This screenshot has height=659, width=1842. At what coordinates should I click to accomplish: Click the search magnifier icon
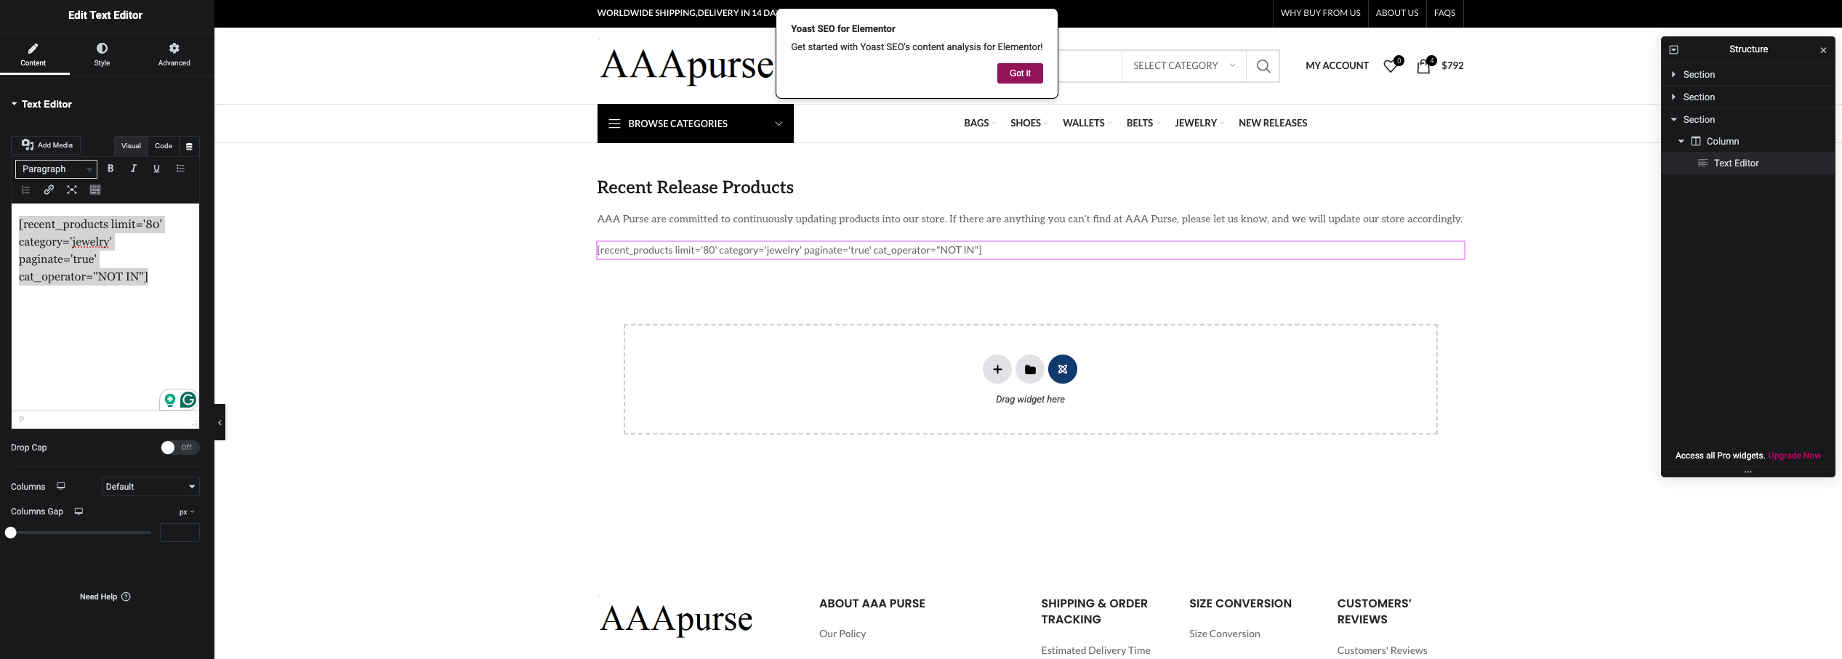coord(1263,66)
